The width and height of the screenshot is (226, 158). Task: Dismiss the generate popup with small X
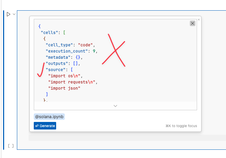click(x=199, y=20)
